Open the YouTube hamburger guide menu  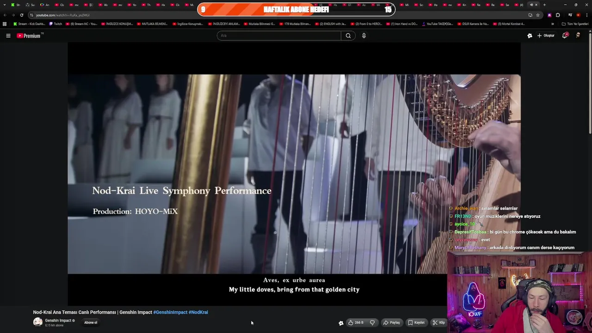point(8,36)
